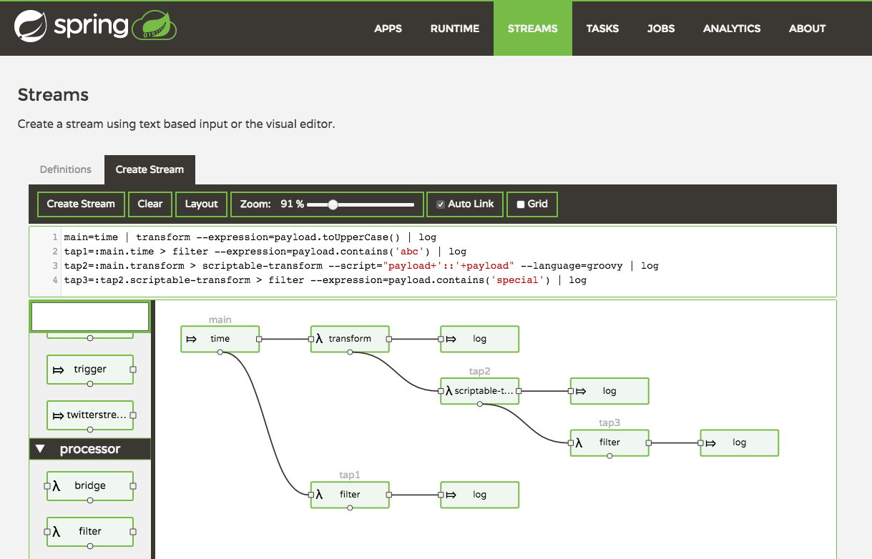Click the Create Stream toolbar button

(x=81, y=204)
